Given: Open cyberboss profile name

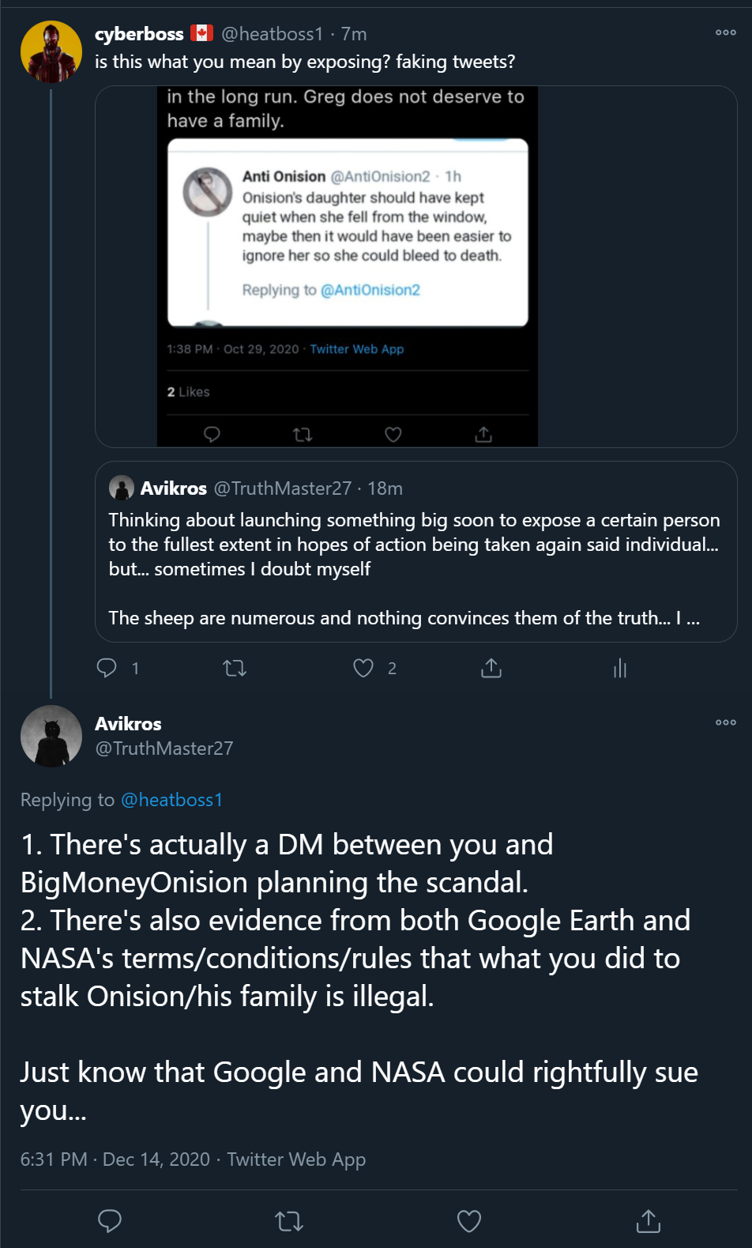Looking at the screenshot, I should [x=139, y=34].
